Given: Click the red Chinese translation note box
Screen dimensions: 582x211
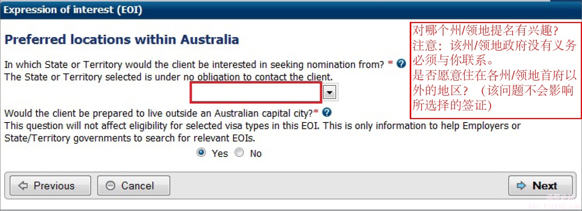Looking at the screenshot, I should point(495,70).
